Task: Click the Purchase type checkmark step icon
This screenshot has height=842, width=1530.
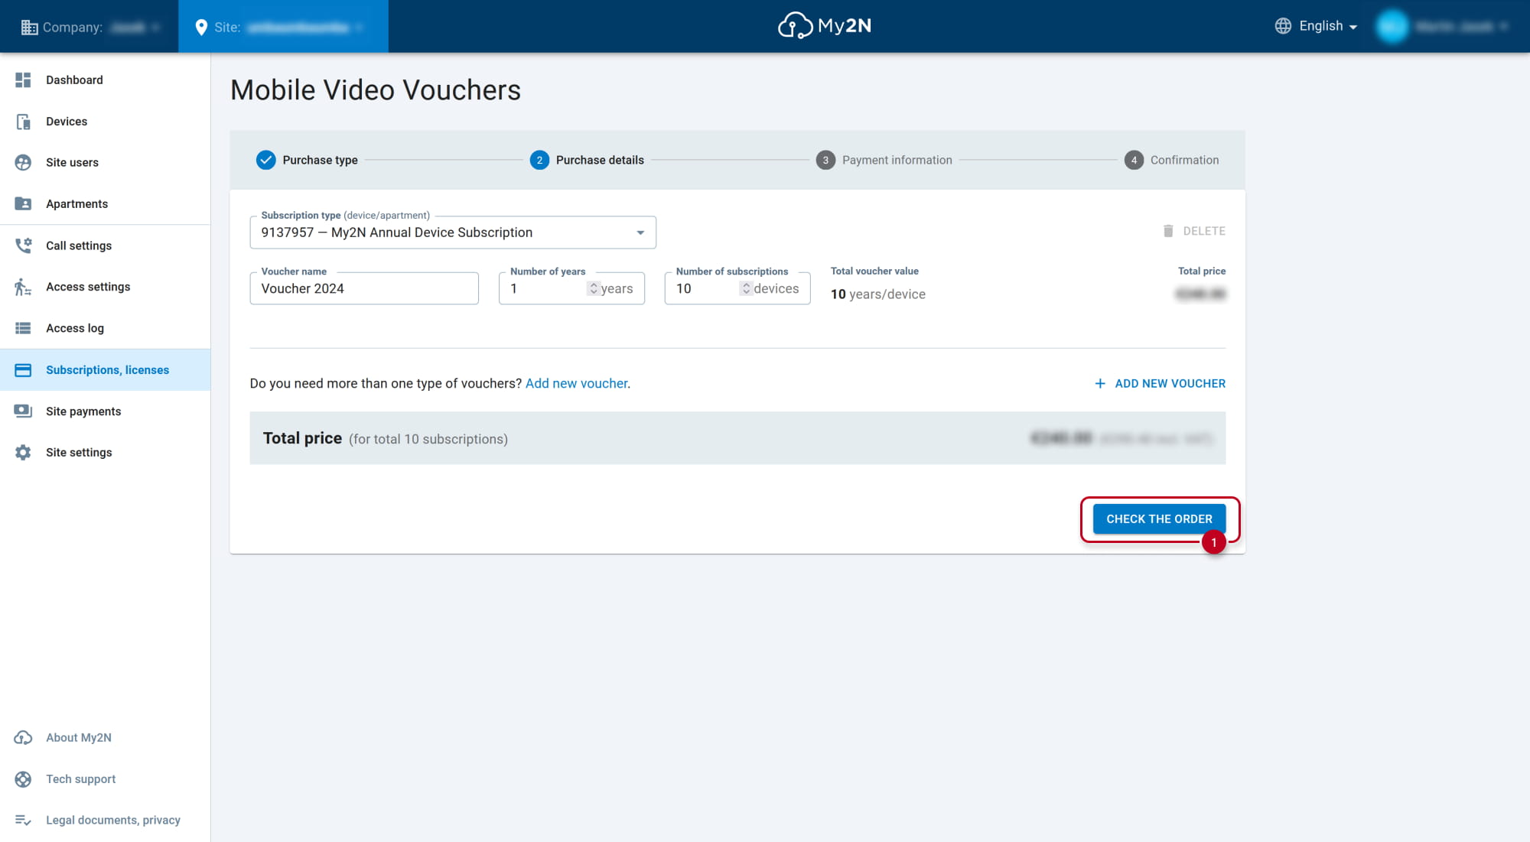Action: pyautogui.click(x=265, y=160)
